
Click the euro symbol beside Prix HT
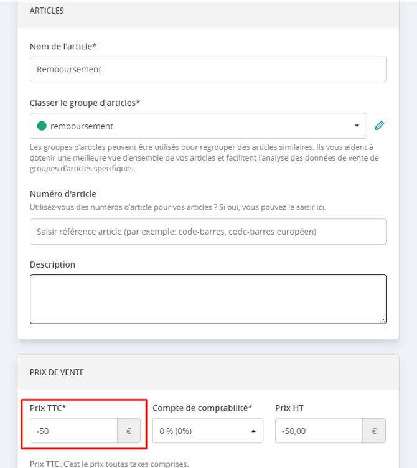point(374,431)
